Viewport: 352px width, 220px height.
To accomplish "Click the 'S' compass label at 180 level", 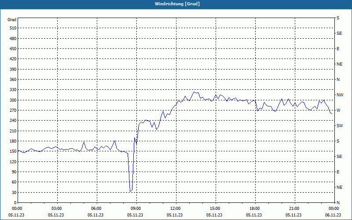I will [x=338, y=141].
